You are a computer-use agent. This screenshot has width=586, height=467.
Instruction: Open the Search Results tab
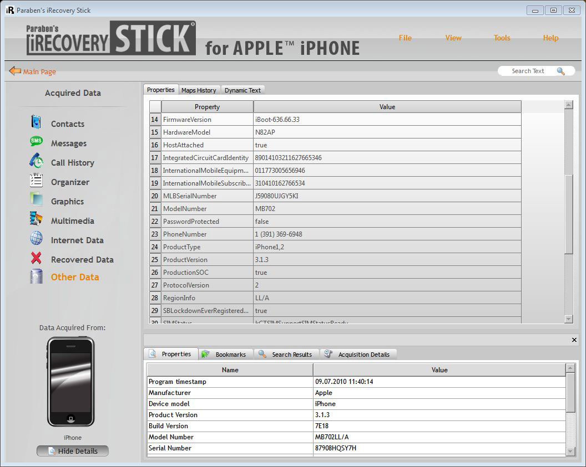point(286,354)
